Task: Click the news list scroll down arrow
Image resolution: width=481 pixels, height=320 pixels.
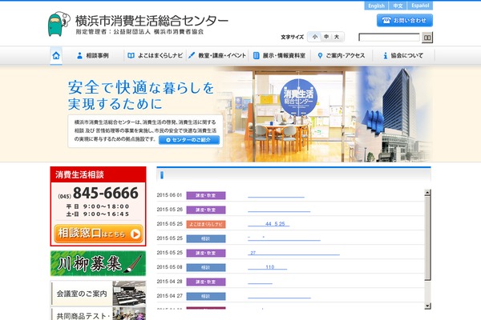Action: click(427, 306)
